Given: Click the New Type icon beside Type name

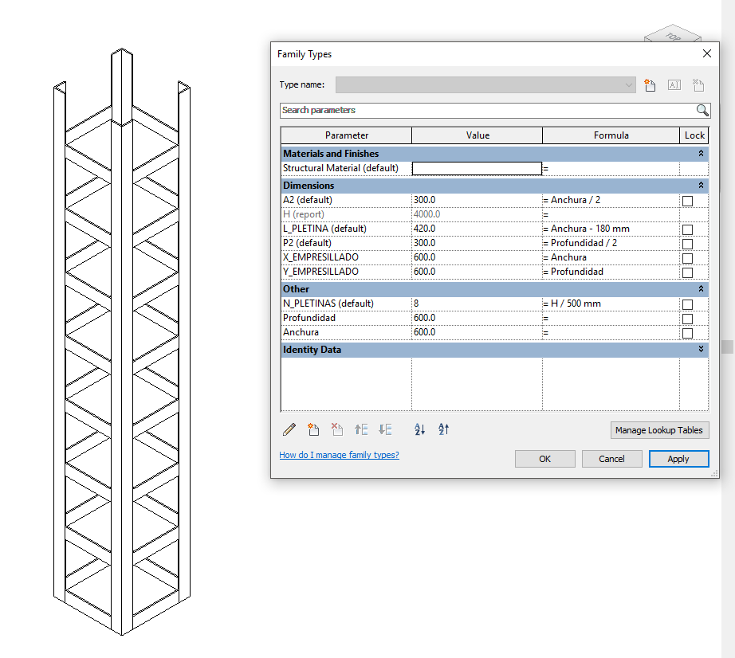Looking at the screenshot, I should pos(650,85).
